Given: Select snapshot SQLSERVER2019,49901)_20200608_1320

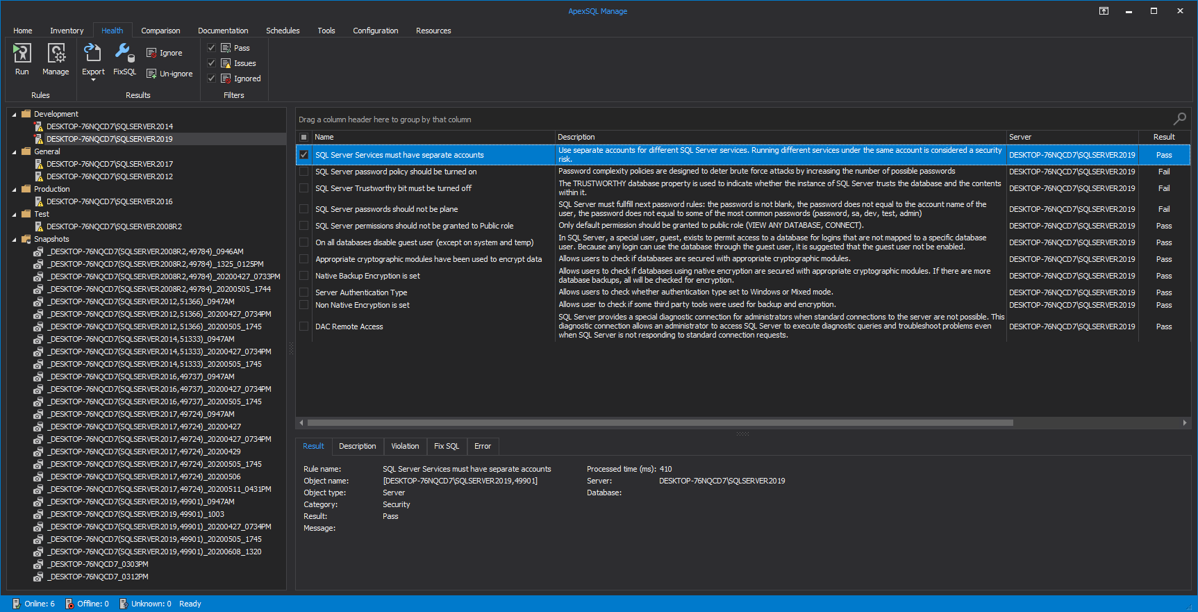Looking at the screenshot, I should point(154,552).
